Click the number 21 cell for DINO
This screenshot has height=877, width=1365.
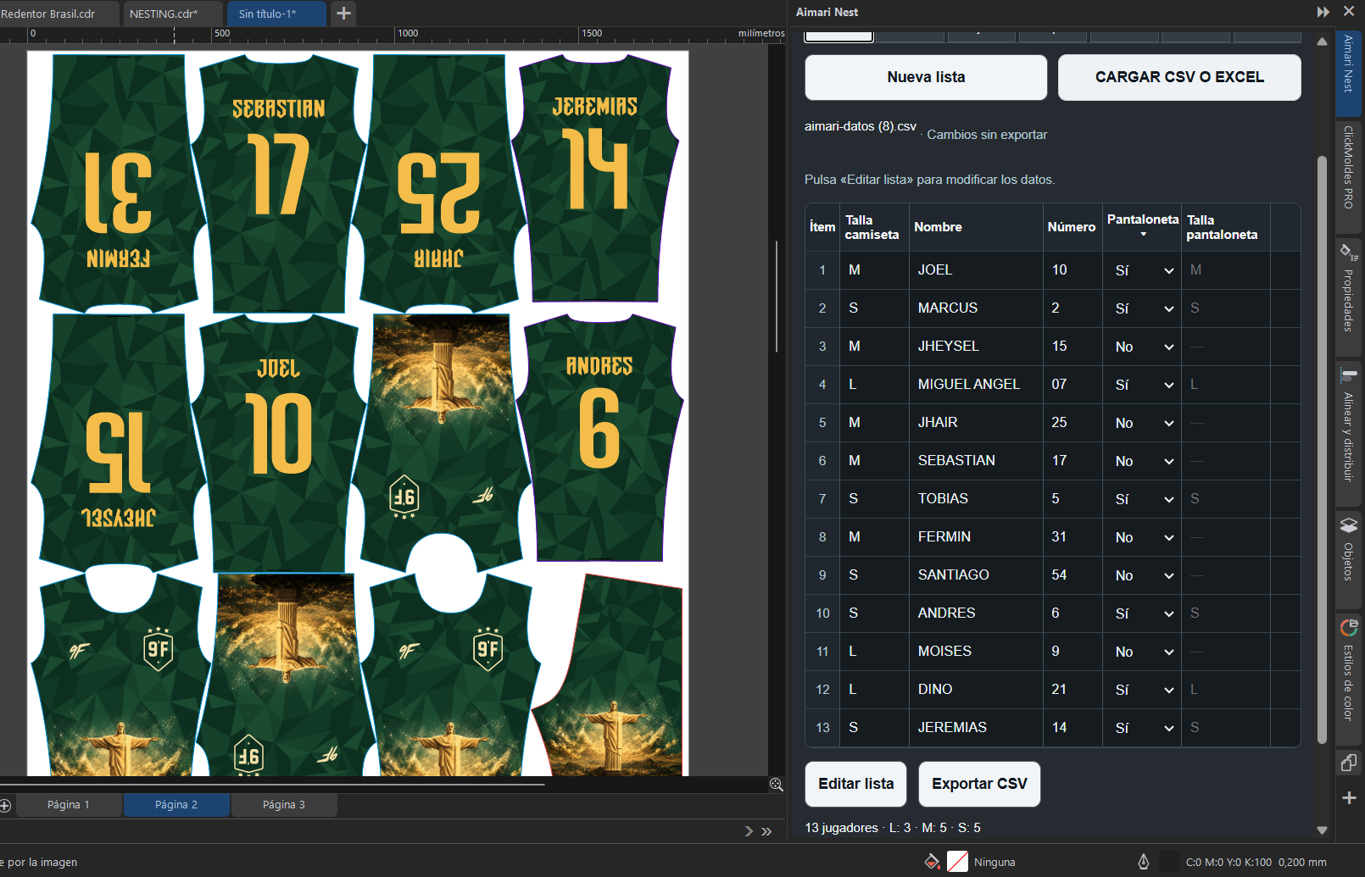point(1072,690)
